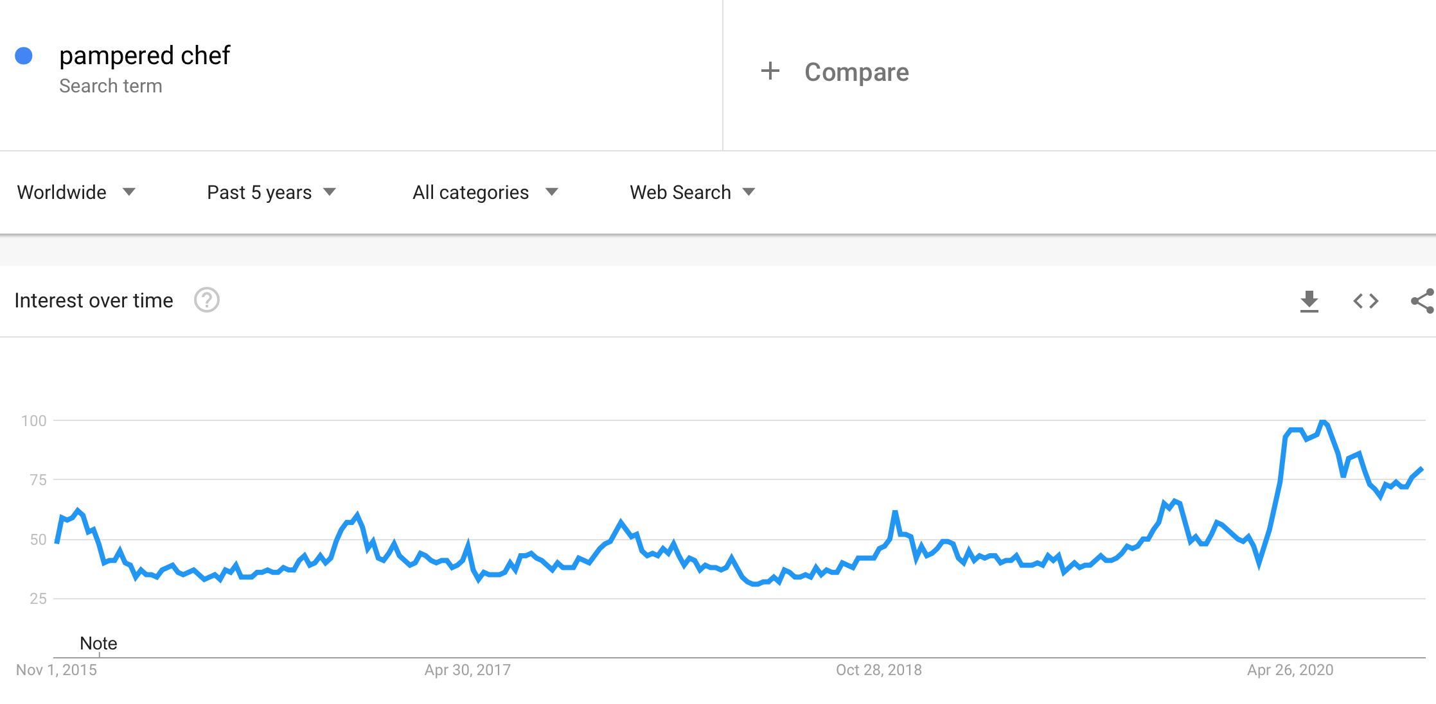The width and height of the screenshot is (1436, 704).
Task: Open the Past 5 years dropdown
Action: (x=271, y=192)
